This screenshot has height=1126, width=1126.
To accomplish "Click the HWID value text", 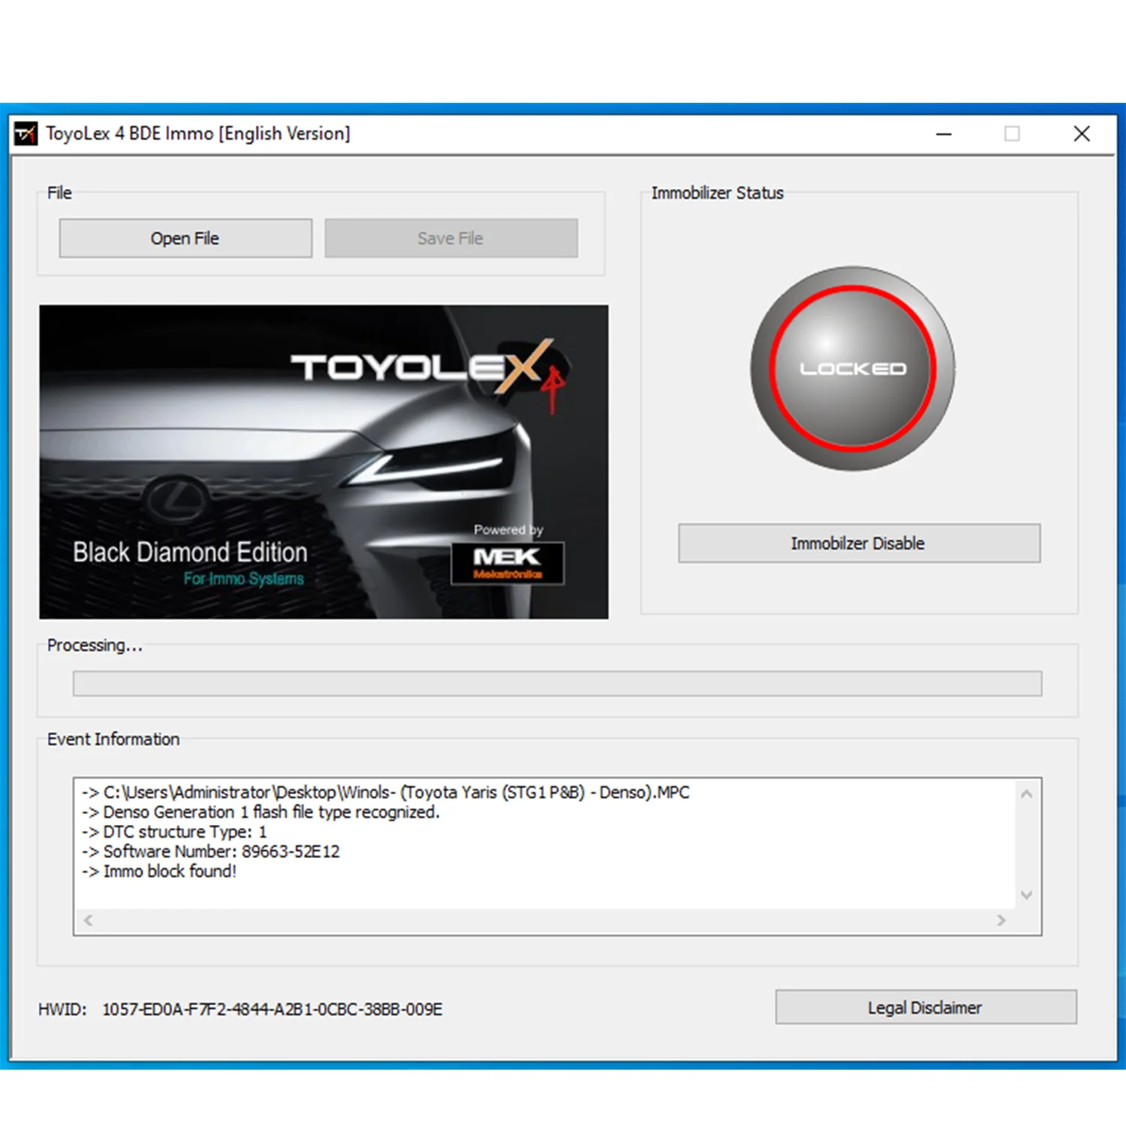I will coord(272,1009).
